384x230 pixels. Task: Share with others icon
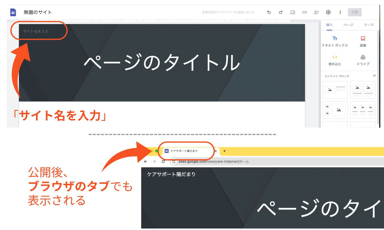point(316,12)
